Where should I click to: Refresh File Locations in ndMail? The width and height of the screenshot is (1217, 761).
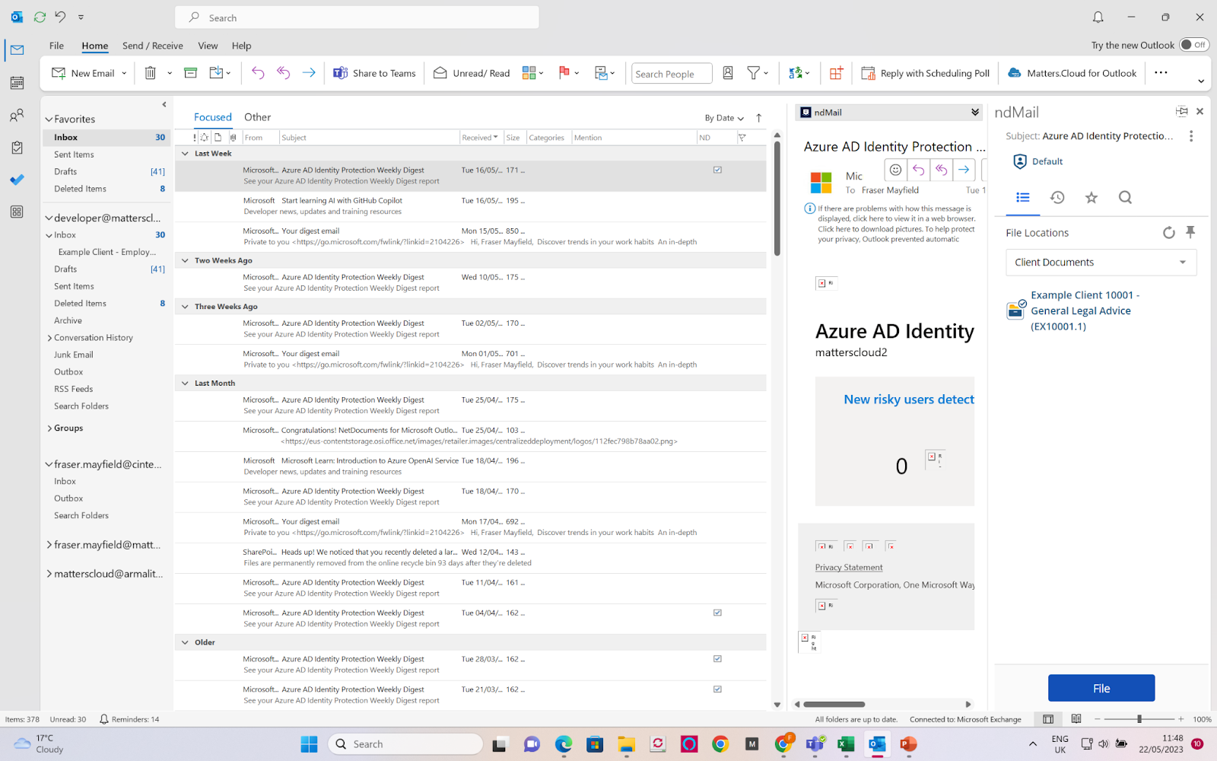click(1169, 233)
